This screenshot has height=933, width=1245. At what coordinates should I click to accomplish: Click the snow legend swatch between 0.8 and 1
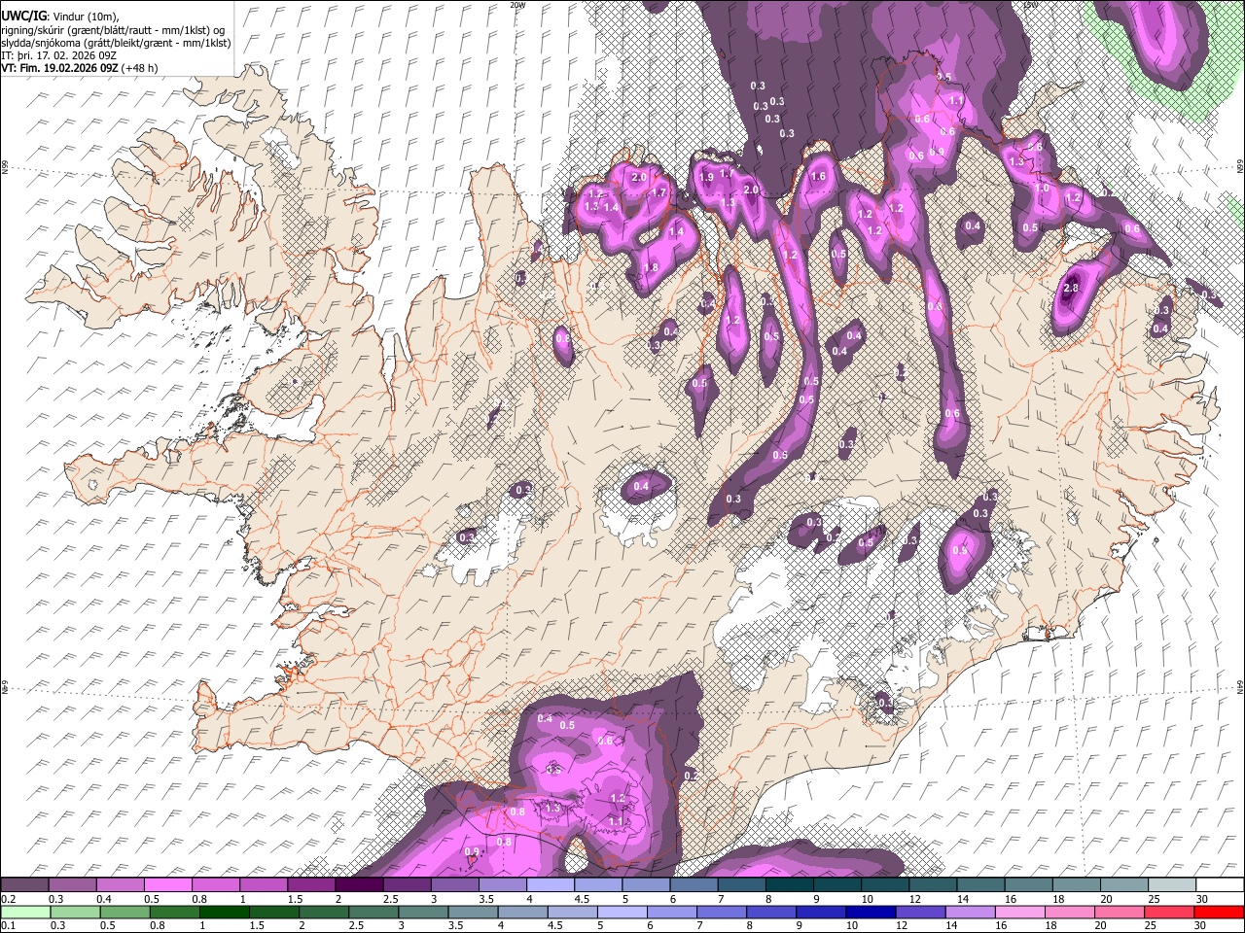[216, 885]
